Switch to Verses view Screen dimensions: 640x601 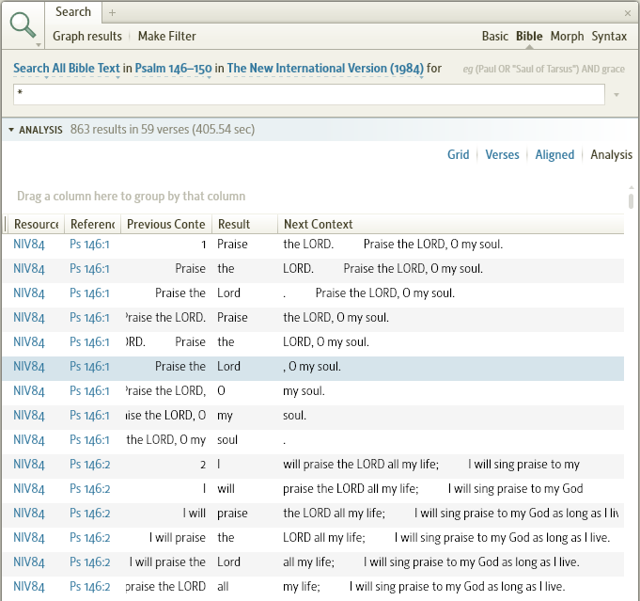coord(502,155)
